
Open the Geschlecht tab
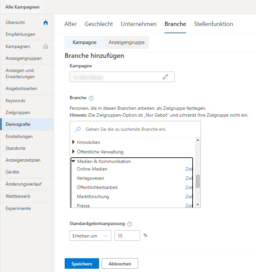coord(98,24)
